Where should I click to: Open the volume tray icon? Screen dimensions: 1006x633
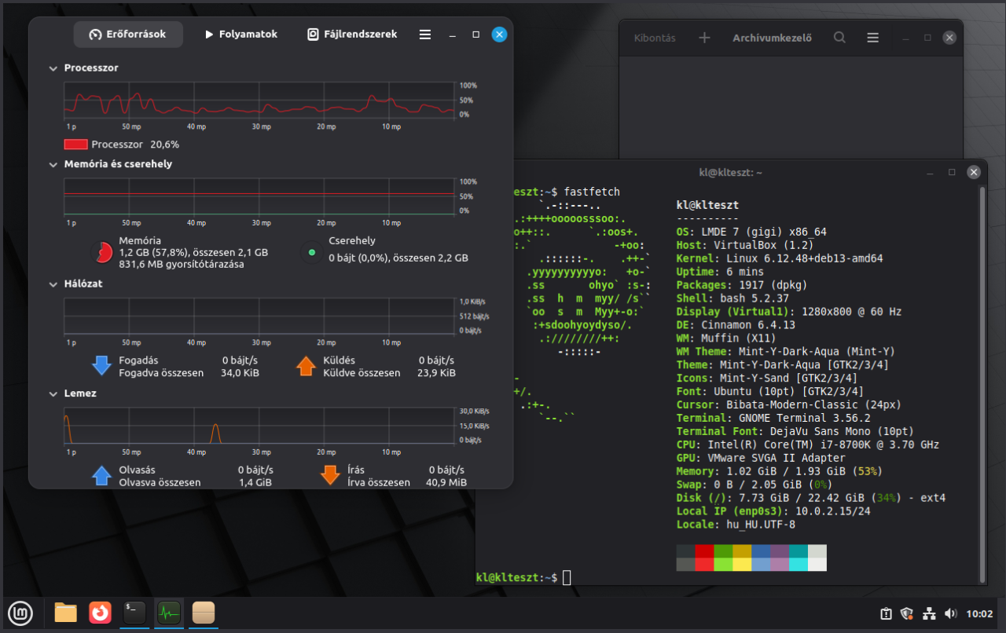point(950,613)
